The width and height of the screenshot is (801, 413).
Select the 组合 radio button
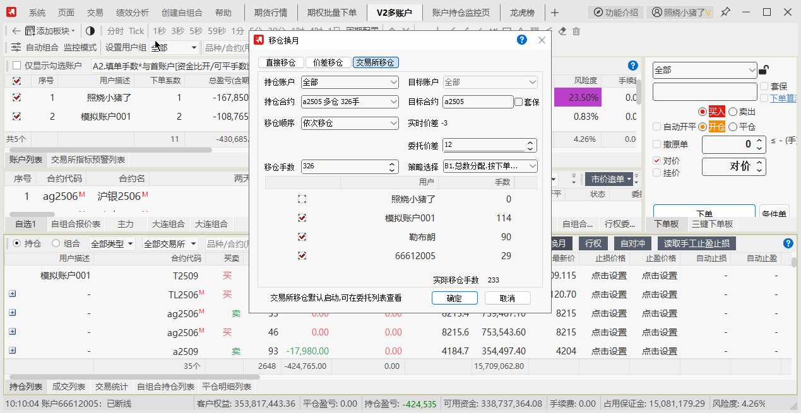coord(56,243)
